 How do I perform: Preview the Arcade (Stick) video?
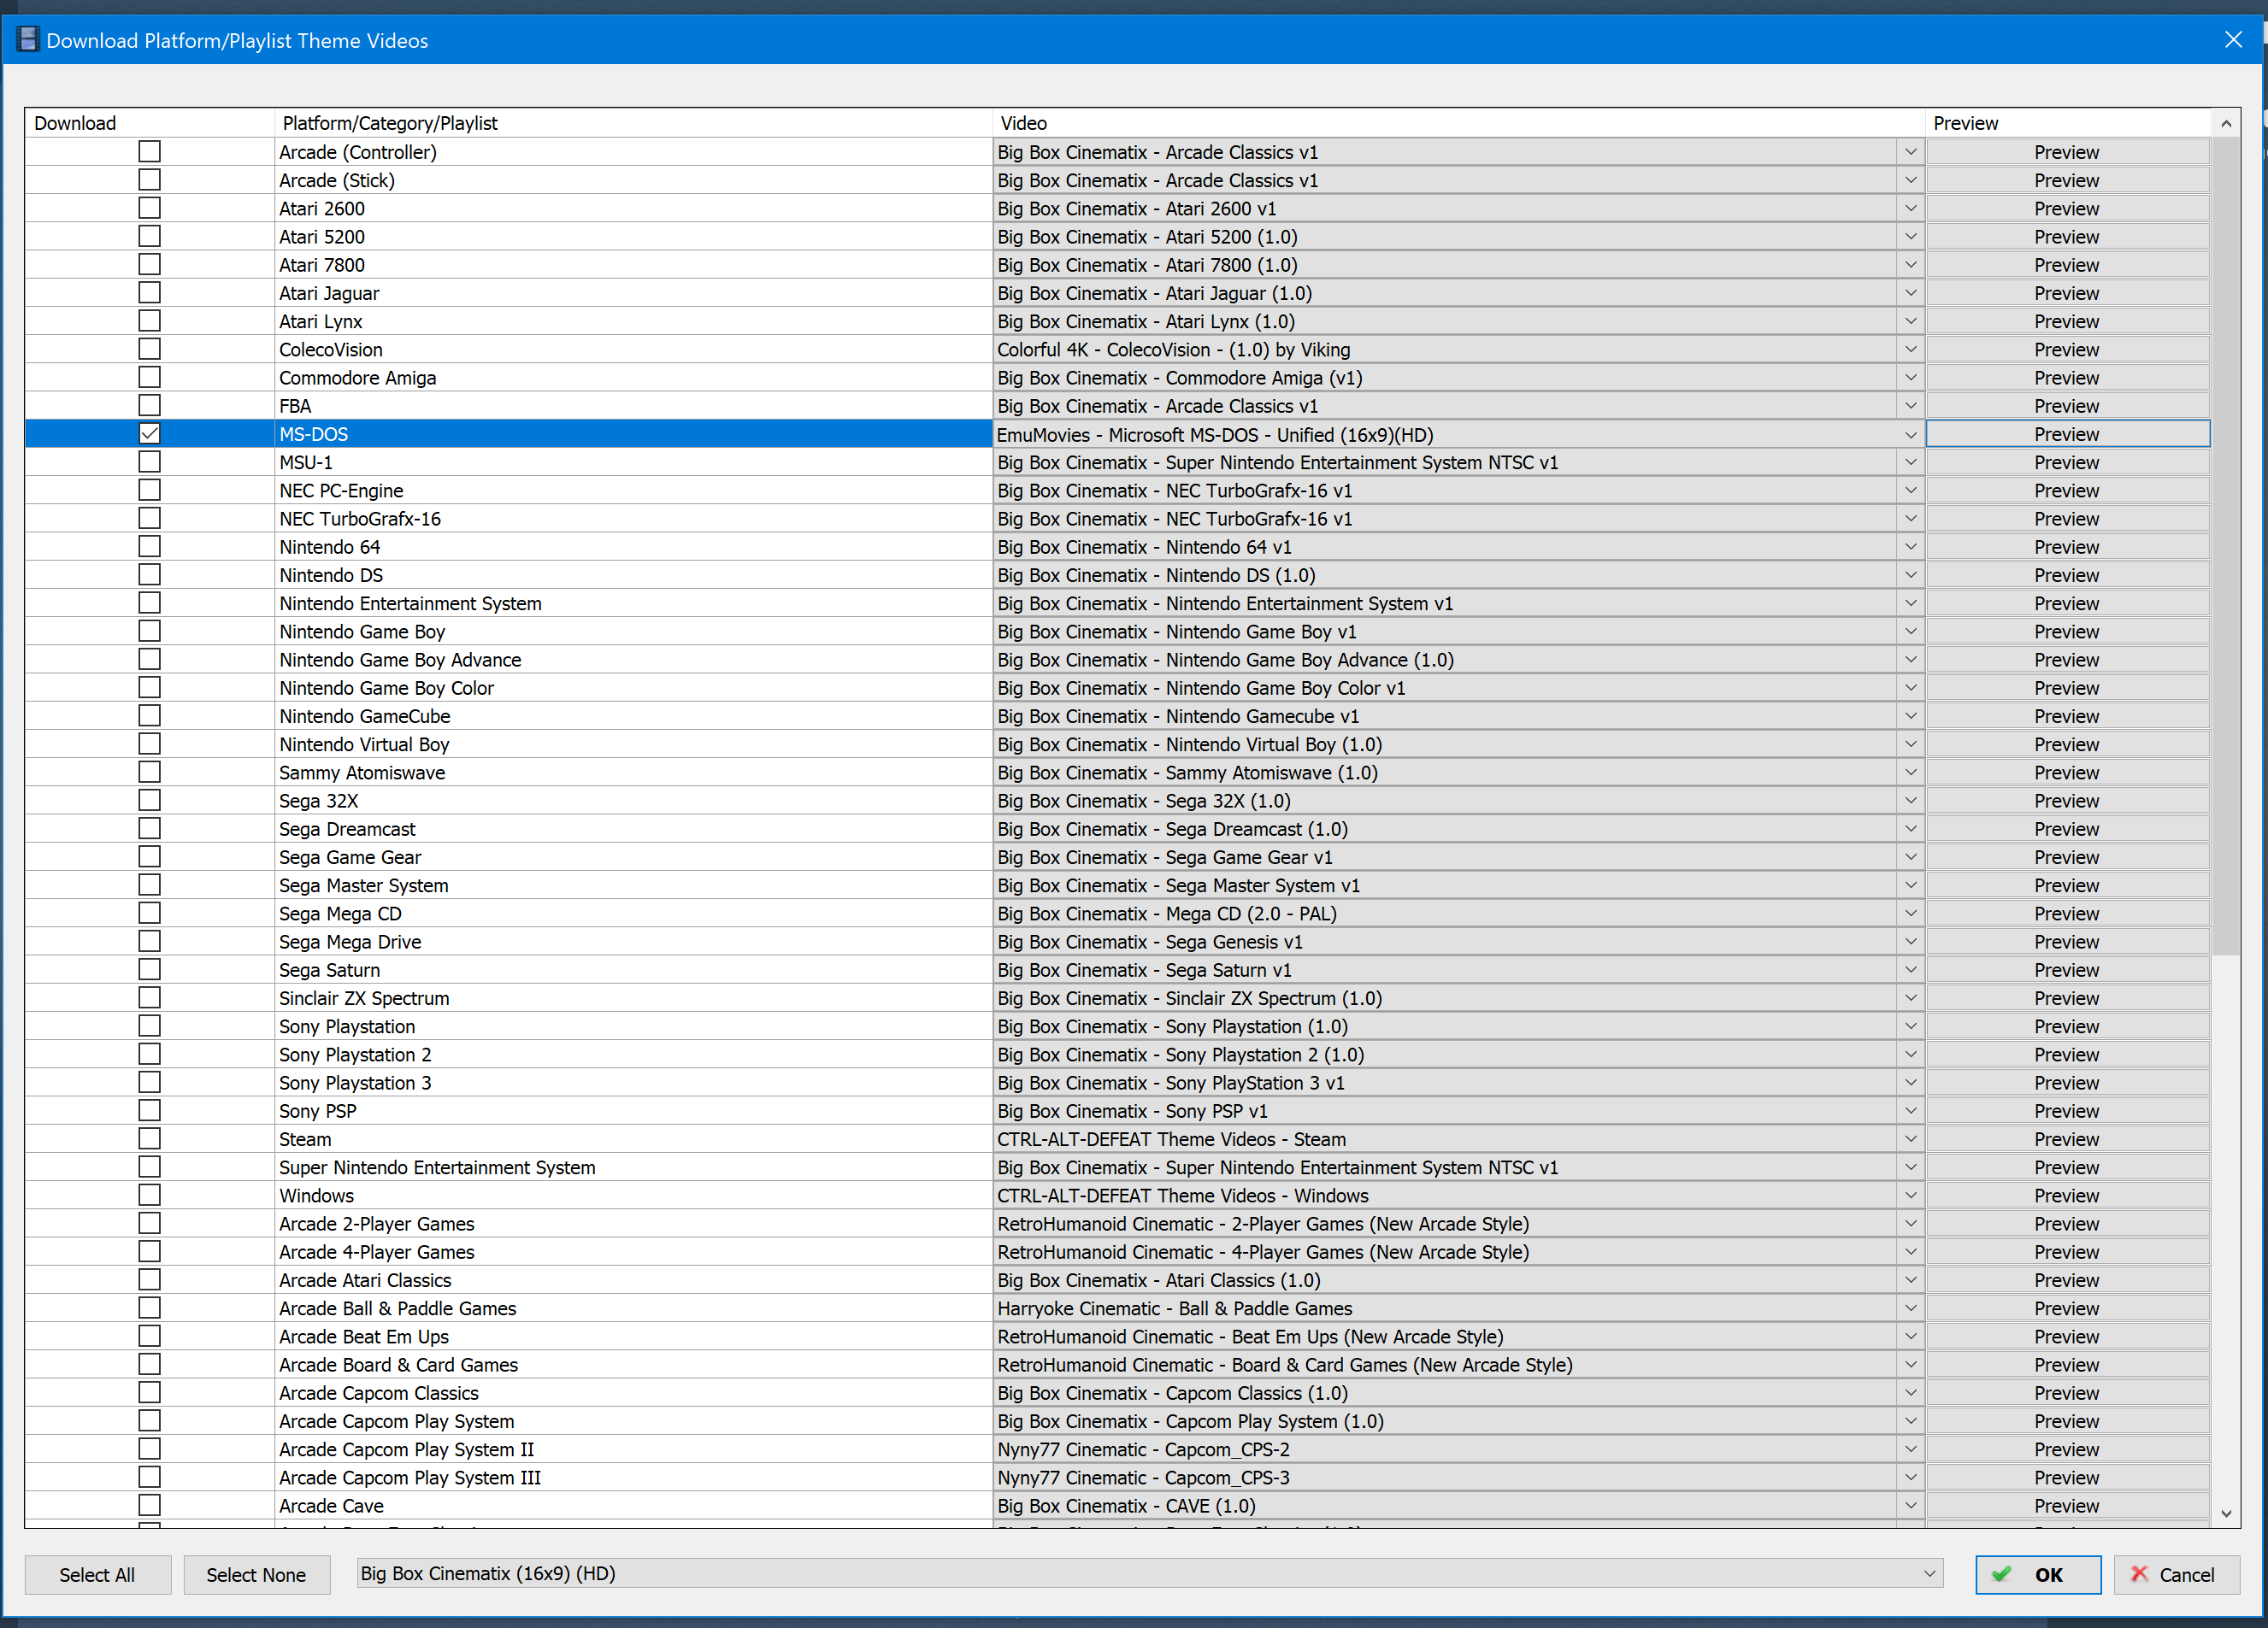(x=2067, y=179)
